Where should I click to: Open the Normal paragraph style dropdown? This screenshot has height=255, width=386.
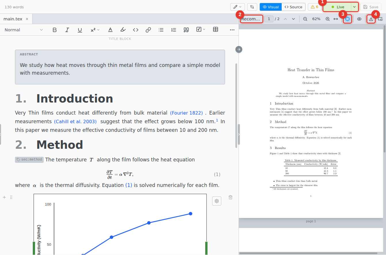(x=24, y=30)
